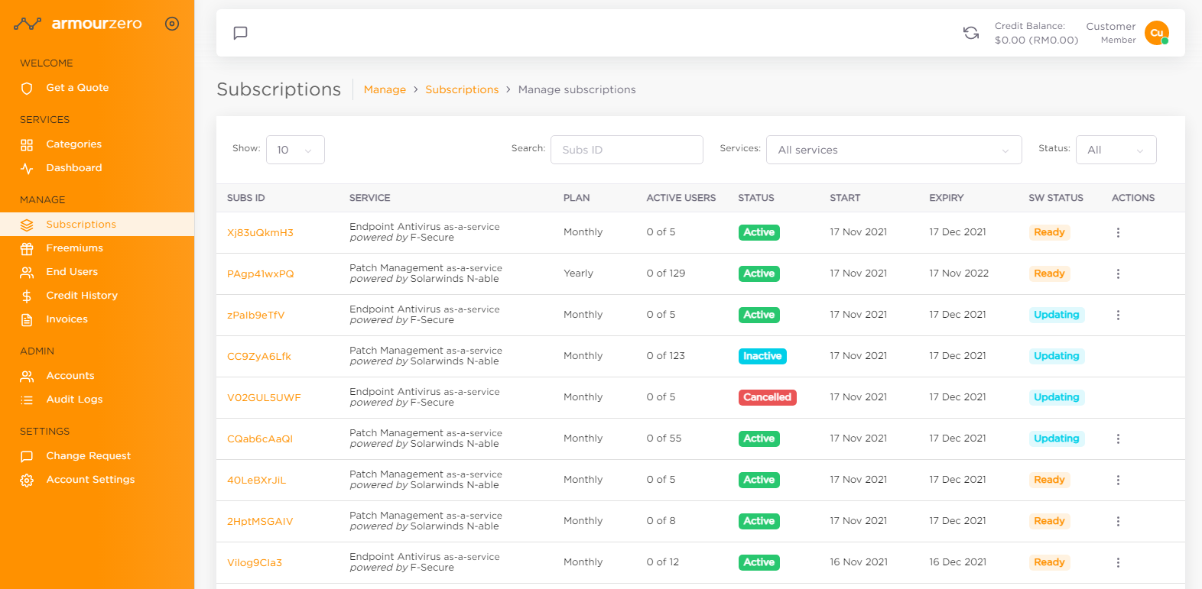Screen dimensions: 1202x589
Task: Click the Cancelled status badge
Action: coord(767,397)
